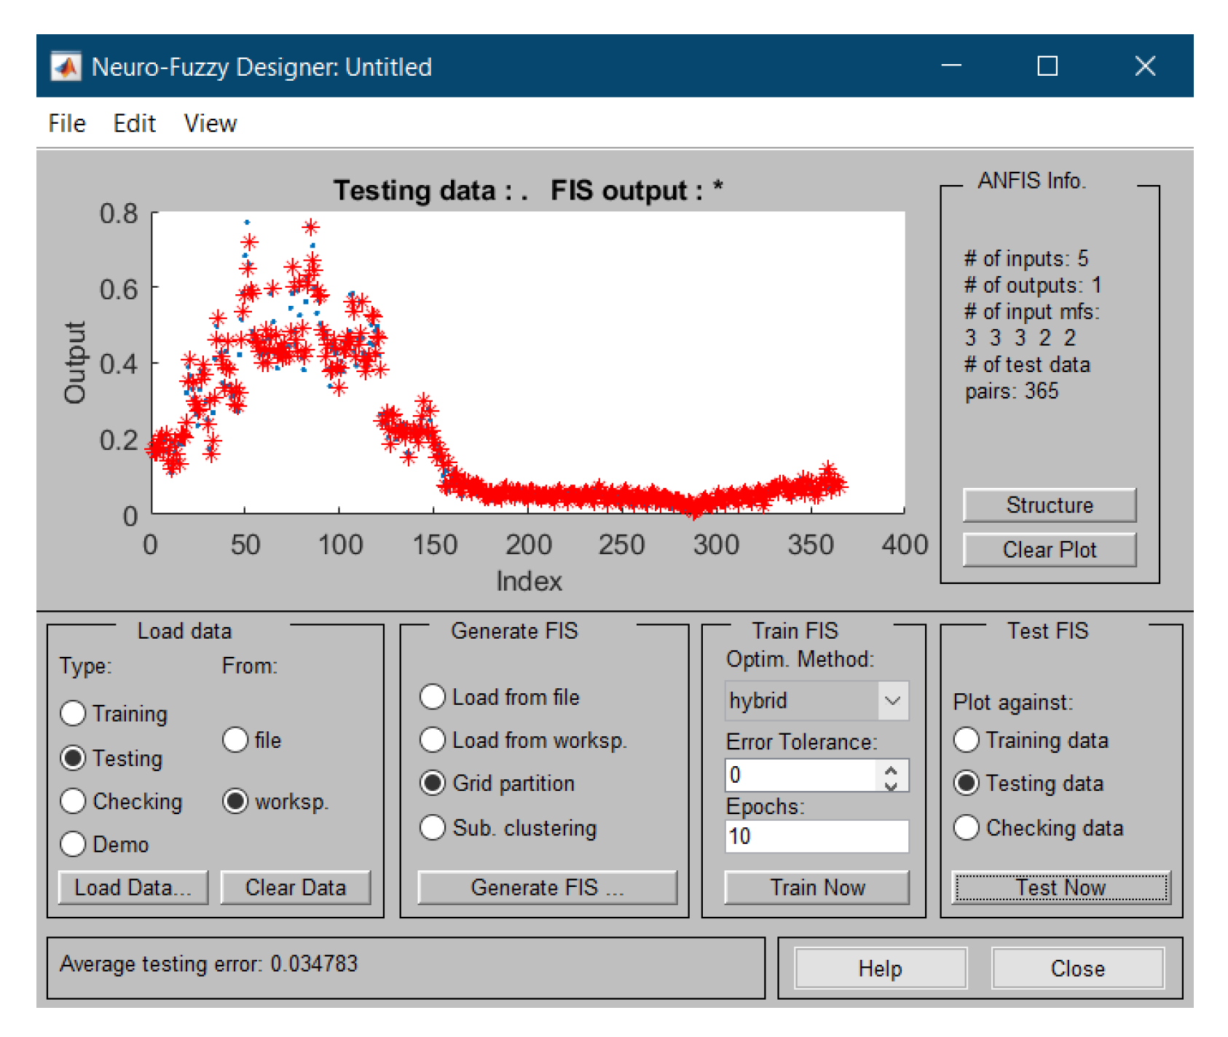1228x1037 pixels.
Task: Maximize the Neuro-Fuzzy Designer window
Action: [x=1047, y=66]
